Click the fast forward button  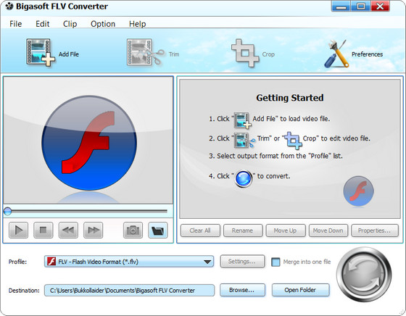click(x=93, y=230)
